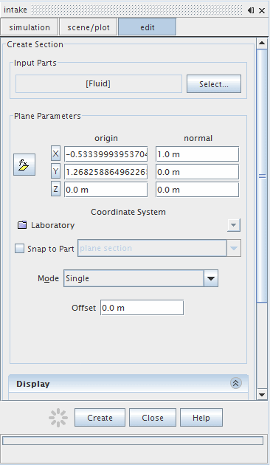Screen dimensions: 270x465
Task: Enable the Snap to Part checkbox
Action: click(x=20, y=248)
